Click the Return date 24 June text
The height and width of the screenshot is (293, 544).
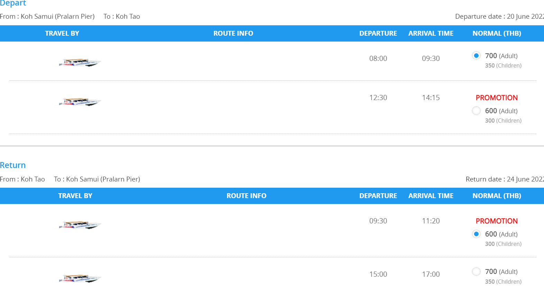[x=505, y=179]
